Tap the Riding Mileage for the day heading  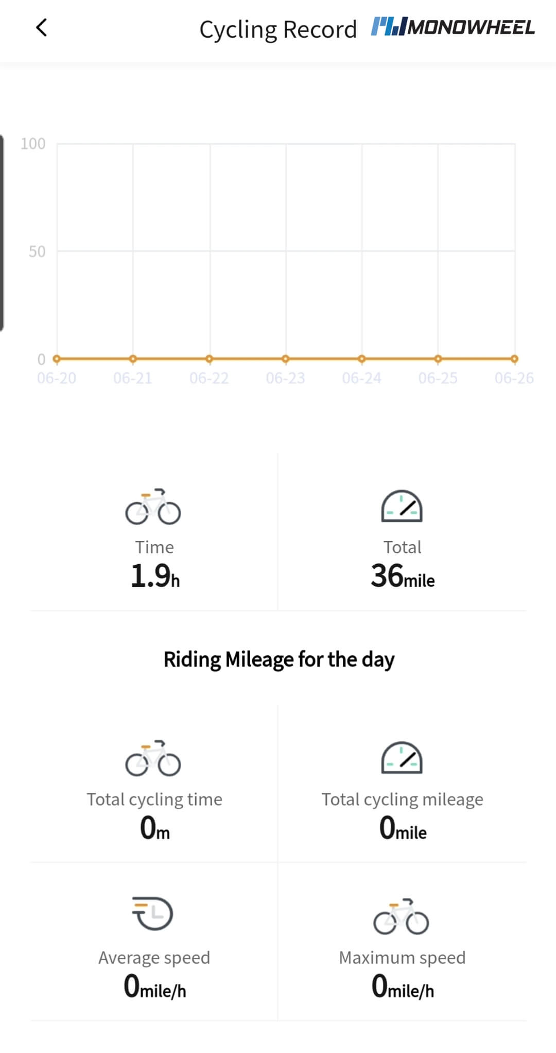pos(279,659)
